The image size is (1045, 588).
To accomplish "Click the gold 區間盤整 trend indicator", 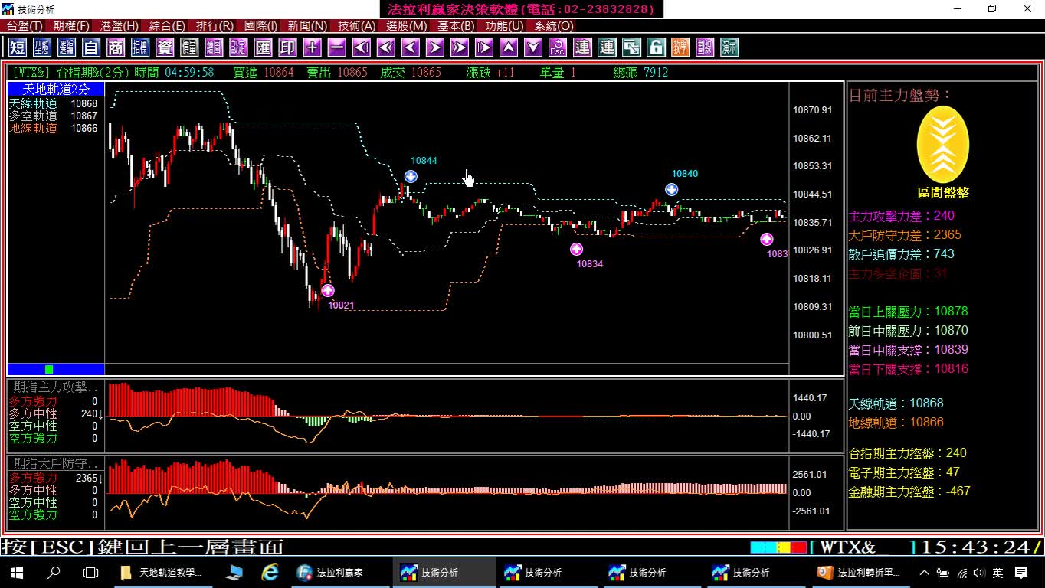I will pyautogui.click(x=943, y=145).
